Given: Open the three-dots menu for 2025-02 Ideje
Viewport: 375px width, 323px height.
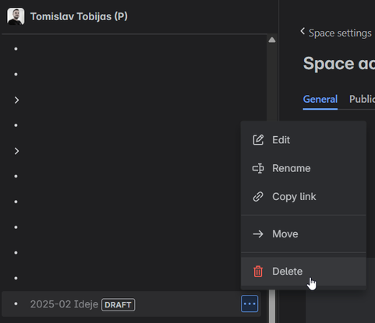Looking at the screenshot, I should coord(249,304).
